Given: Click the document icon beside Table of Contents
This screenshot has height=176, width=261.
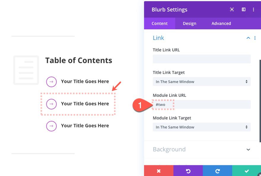Looking at the screenshot, I should pyautogui.click(x=26, y=70).
